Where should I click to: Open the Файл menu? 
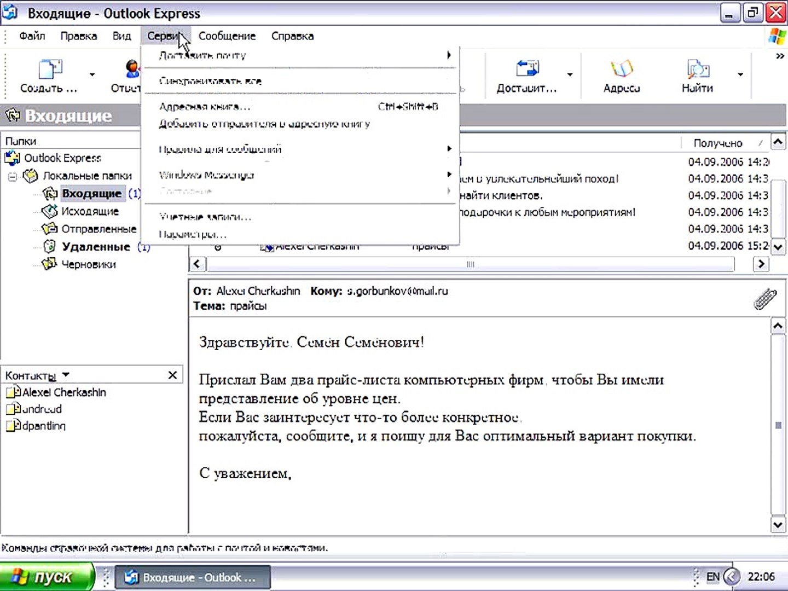click(x=32, y=36)
